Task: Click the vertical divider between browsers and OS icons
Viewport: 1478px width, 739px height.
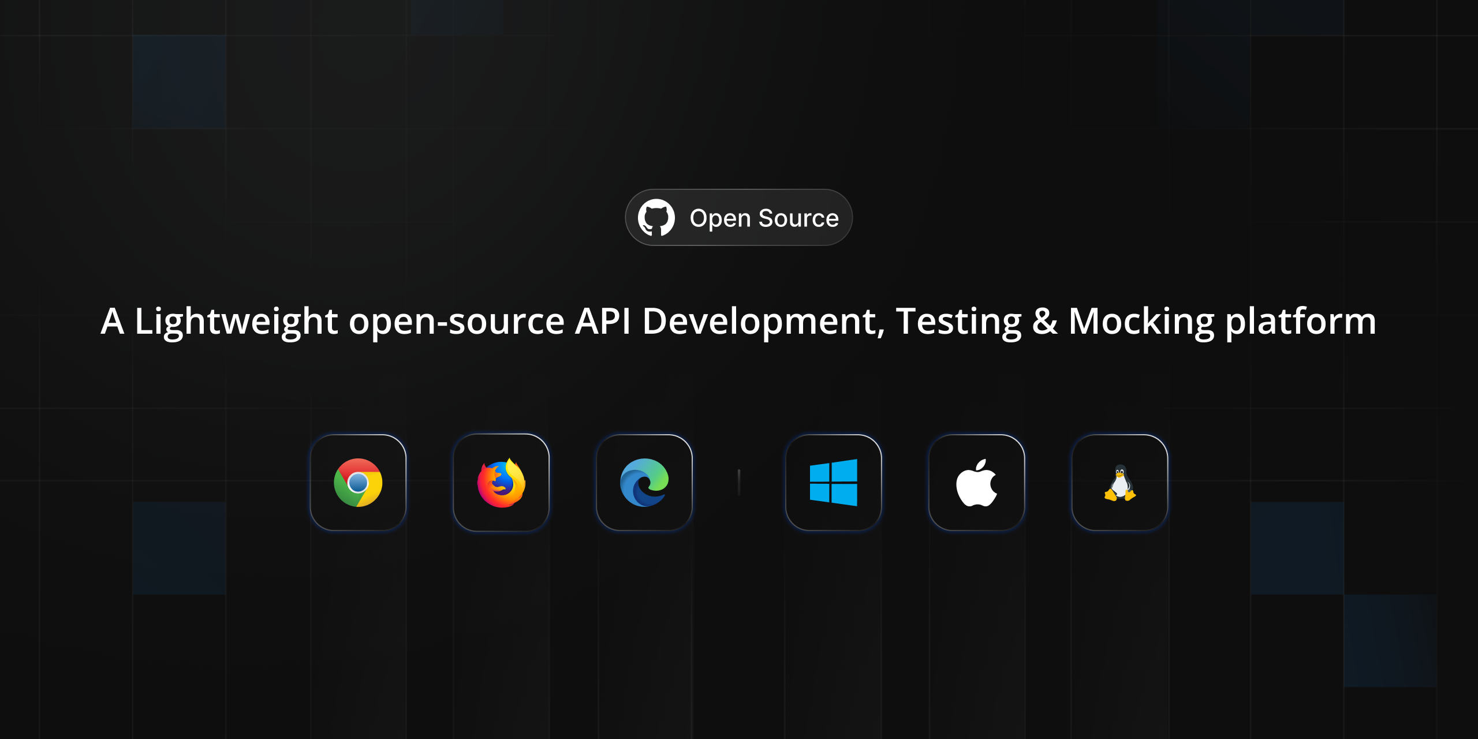Action: coord(739,482)
